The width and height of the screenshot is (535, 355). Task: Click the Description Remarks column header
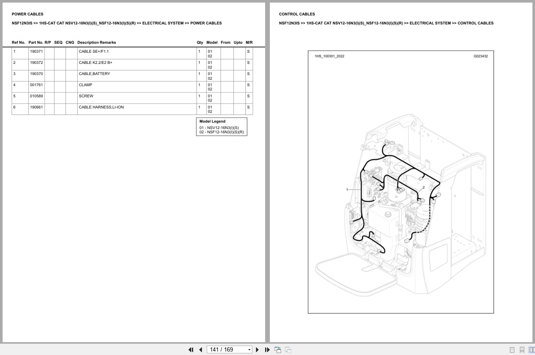click(97, 42)
